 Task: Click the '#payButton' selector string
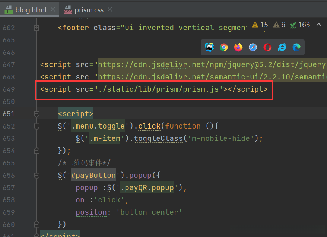[93, 176]
